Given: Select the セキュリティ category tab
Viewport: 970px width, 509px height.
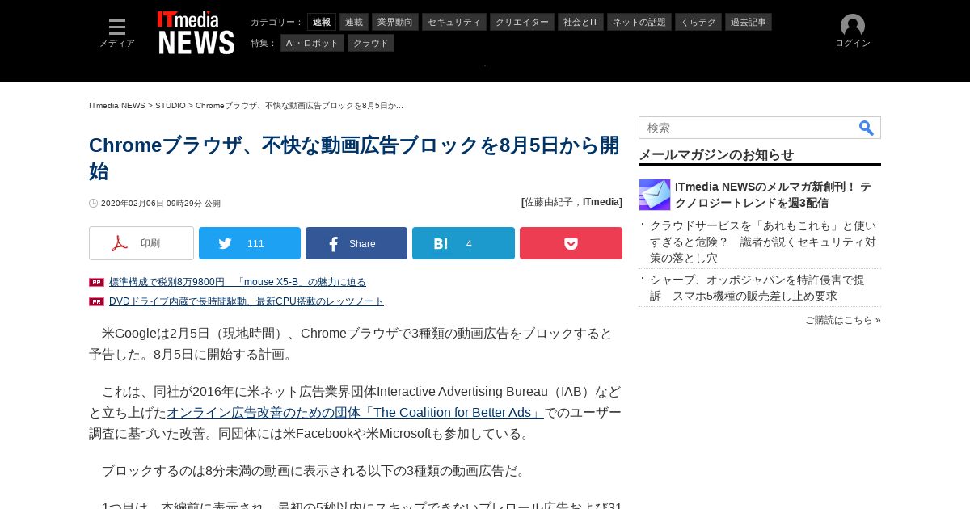Looking at the screenshot, I should click(x=454, y=22).
